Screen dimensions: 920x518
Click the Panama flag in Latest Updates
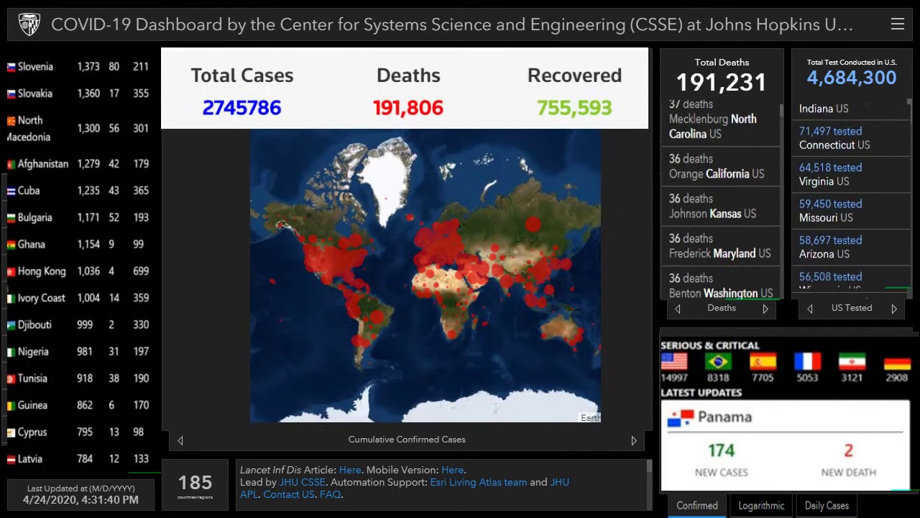pyautogui.click(x=679, y=417)
